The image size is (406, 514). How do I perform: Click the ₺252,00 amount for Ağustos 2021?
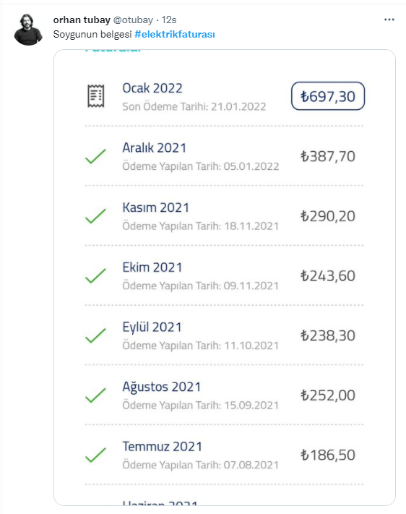click(x=328, y=395)
